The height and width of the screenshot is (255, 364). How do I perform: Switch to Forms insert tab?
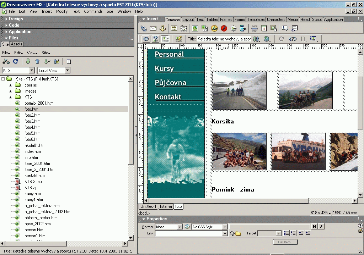[x=239, y=20]
